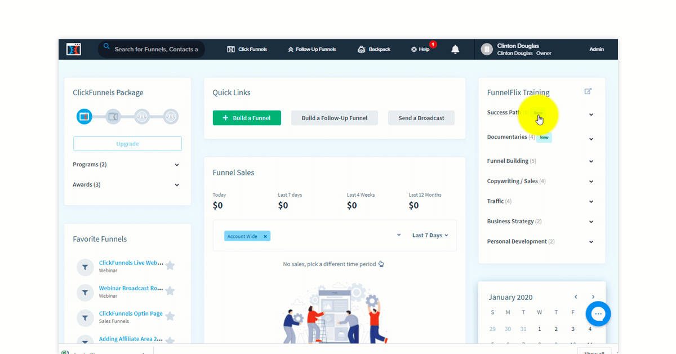Remove the Account Wide filter tag
This screenshot has width=676, height=354.
point(265,236)
